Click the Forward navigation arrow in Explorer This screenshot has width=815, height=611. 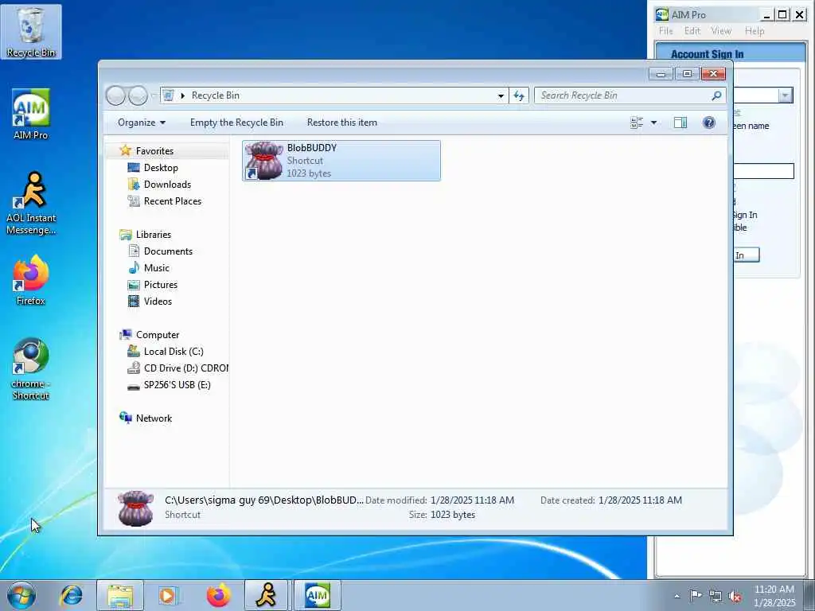click(138, 95)
